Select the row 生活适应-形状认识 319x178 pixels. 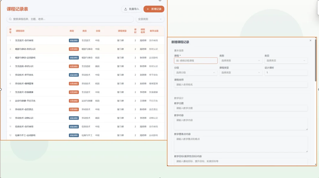[85, 66]
